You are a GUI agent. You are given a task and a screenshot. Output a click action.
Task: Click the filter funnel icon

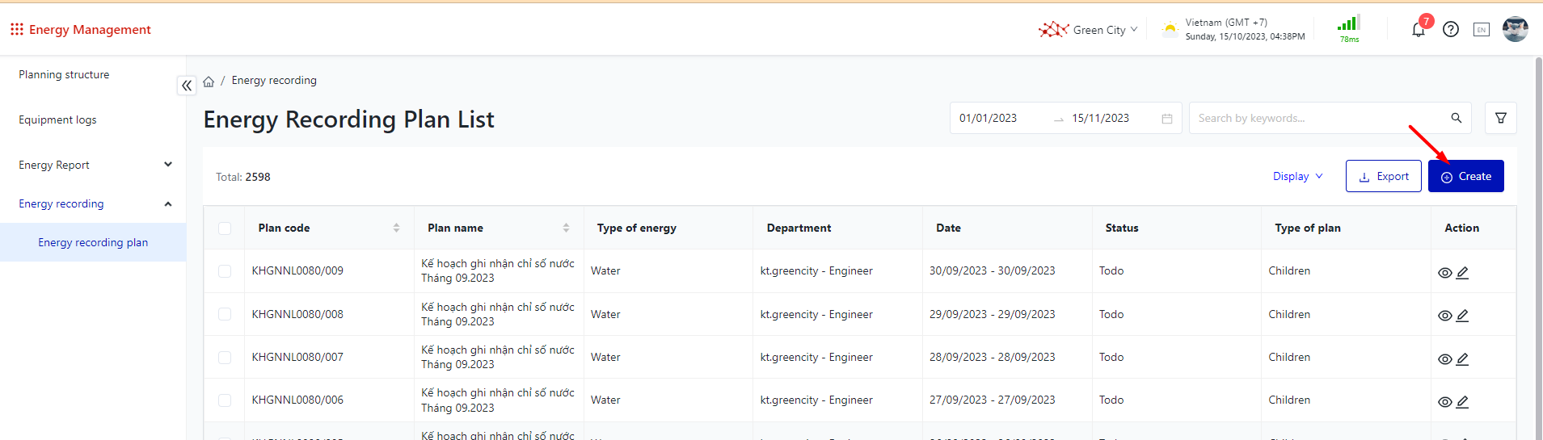pyautogui.click(x=1500, y=118)
